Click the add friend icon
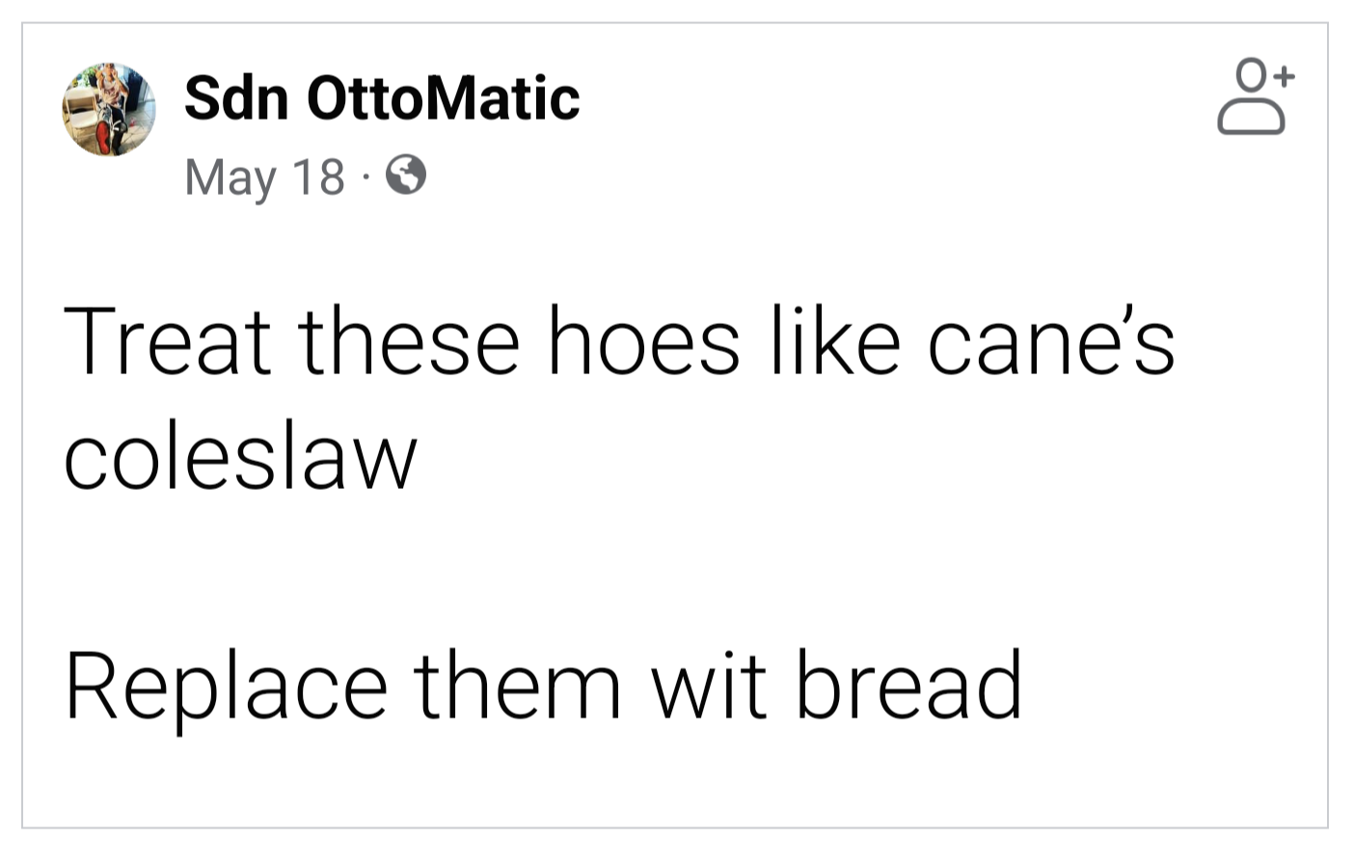Image resolution: width=1354 pixels, height=865 pixels. tap(1255, 97)
